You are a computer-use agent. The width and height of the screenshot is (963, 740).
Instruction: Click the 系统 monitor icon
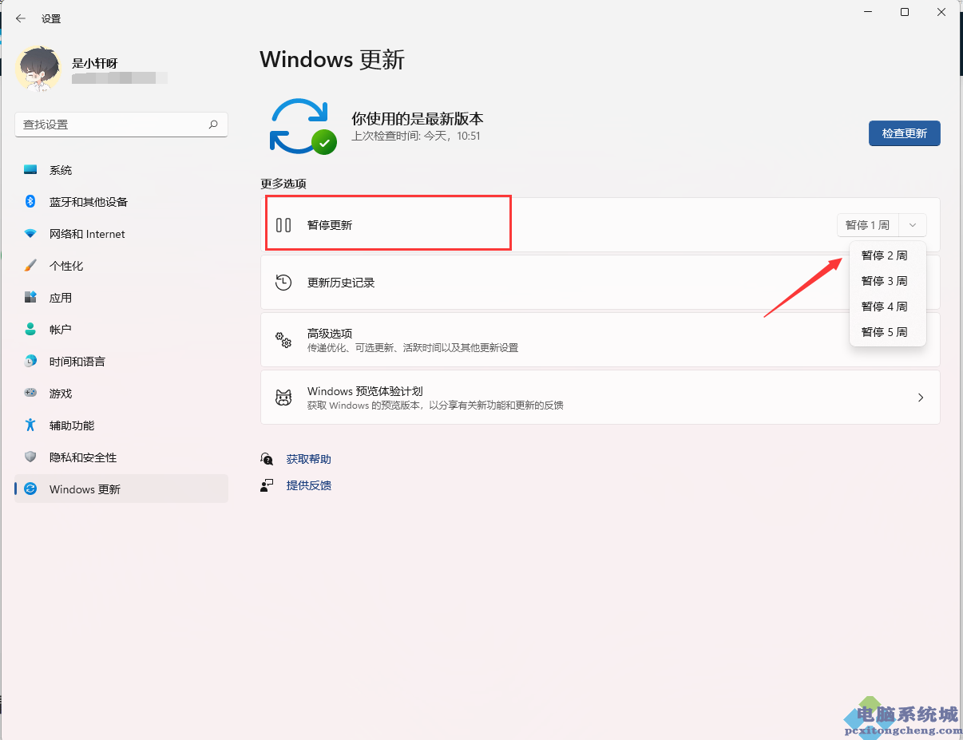point(30,170)
